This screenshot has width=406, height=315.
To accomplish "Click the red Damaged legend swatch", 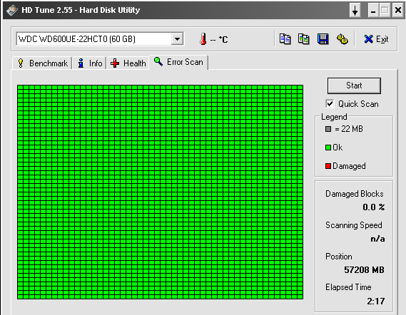I will tap(328, 166).
